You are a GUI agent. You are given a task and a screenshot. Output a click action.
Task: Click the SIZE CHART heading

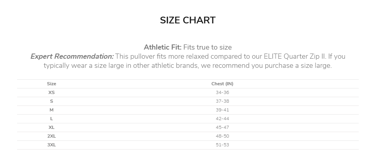[187, 21]
